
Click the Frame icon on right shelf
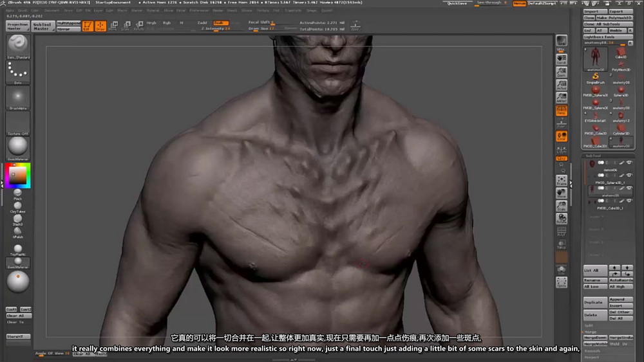click(562, 181)
